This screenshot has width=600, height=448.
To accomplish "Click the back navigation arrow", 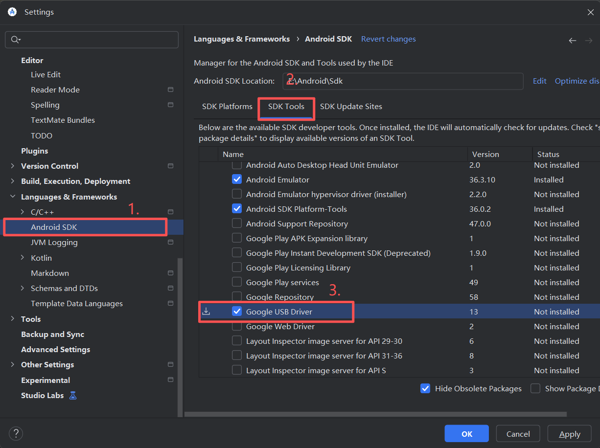I will point(572,41).
